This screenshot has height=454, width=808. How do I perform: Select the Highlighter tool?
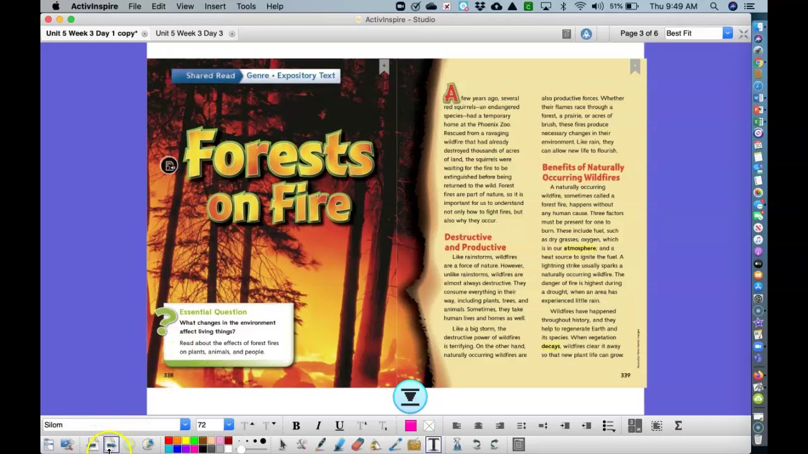[339, 445]
